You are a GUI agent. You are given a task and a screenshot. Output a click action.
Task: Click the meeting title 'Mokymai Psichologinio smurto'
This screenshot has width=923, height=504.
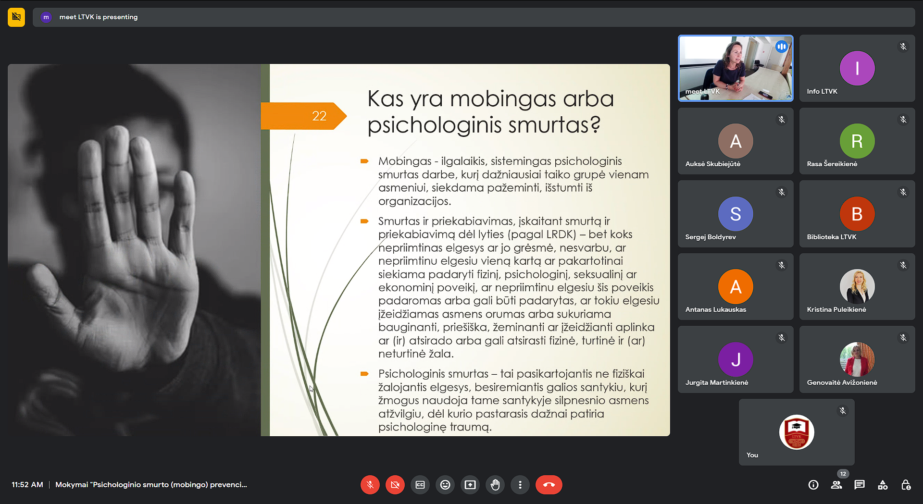pos(151,485)
